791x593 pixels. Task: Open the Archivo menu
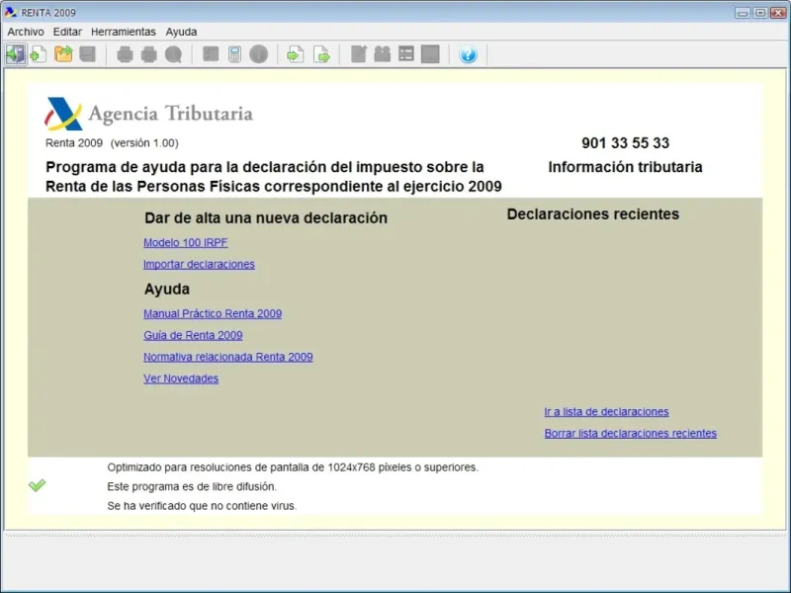pyautogui.click(x=26, y=32)
